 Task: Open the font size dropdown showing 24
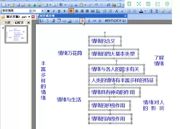tap(42, 11)
